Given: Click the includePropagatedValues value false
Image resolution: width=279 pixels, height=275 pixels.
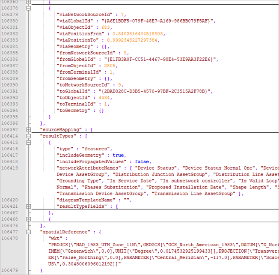Looking at the screenshot, I should click(x=142, y=162).
